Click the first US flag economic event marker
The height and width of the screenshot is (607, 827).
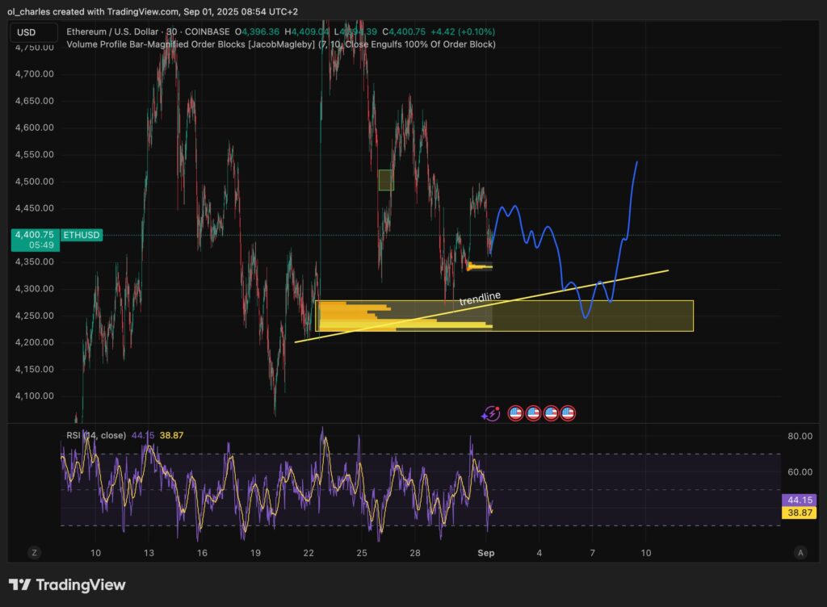(x=515, y=412)
